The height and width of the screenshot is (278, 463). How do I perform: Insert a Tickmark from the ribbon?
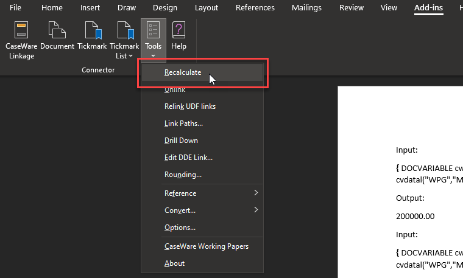[x=92, y=35]
